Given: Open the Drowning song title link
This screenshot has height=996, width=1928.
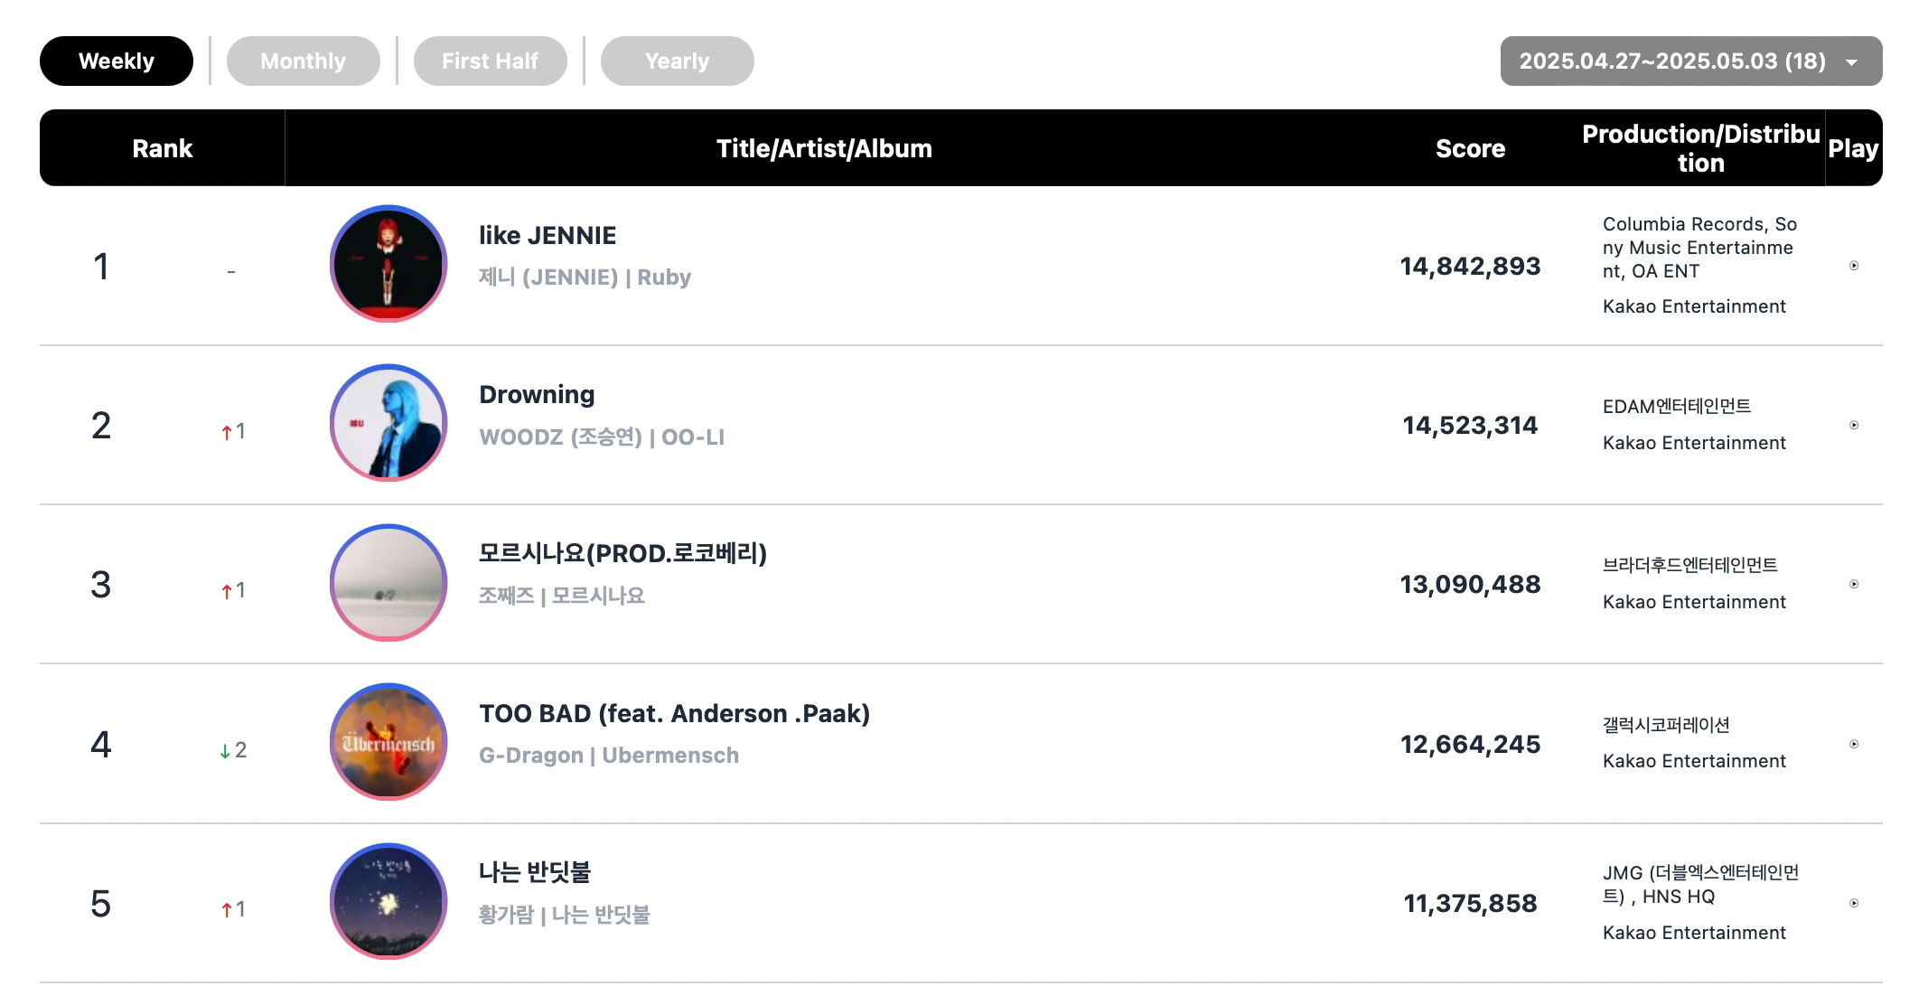Looking at the screenshot, I should coord(537,395).
